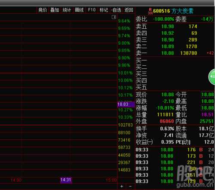Open the 竞价 auction toolbar item
This screenshot has height=190, width=215.
[x=43, y=10]
